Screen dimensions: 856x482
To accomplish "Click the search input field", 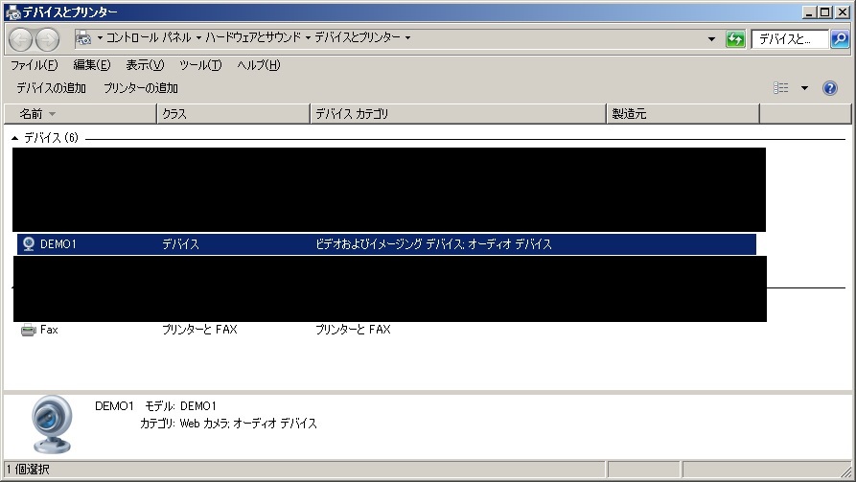I will pos(790,38).
